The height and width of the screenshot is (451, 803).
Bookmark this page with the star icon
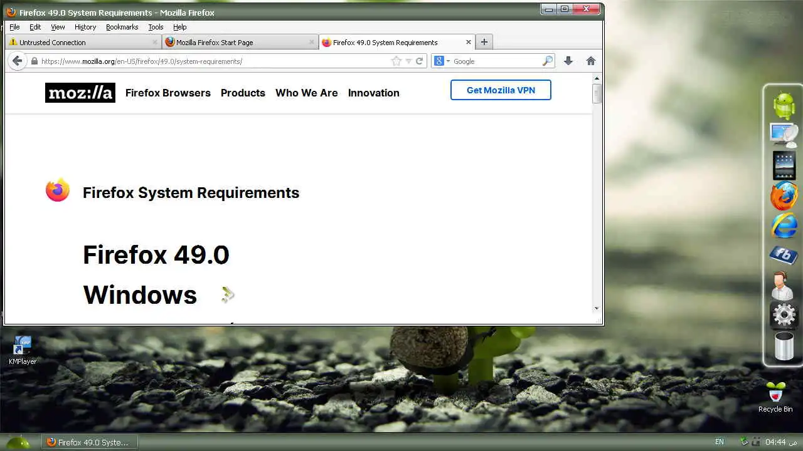[396, 61]
